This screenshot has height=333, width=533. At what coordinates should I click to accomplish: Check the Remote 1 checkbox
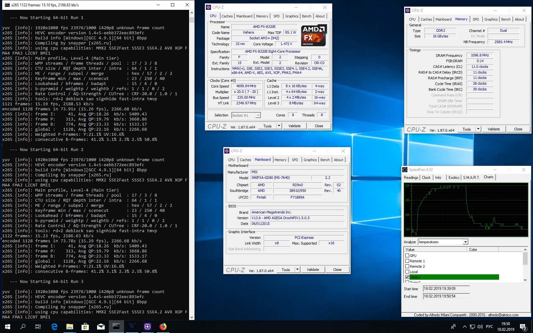click(407, 261)
